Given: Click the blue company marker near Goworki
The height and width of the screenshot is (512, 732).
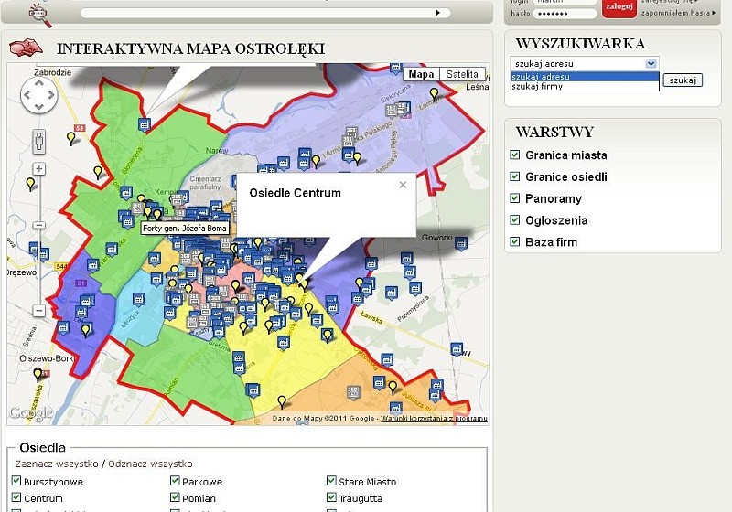Looking at the screenshot, I should (461, 243).
